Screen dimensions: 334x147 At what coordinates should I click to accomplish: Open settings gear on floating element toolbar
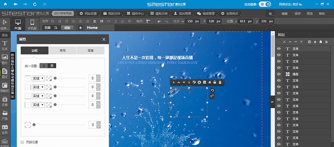pyautogui.click(x=199, y=82)
